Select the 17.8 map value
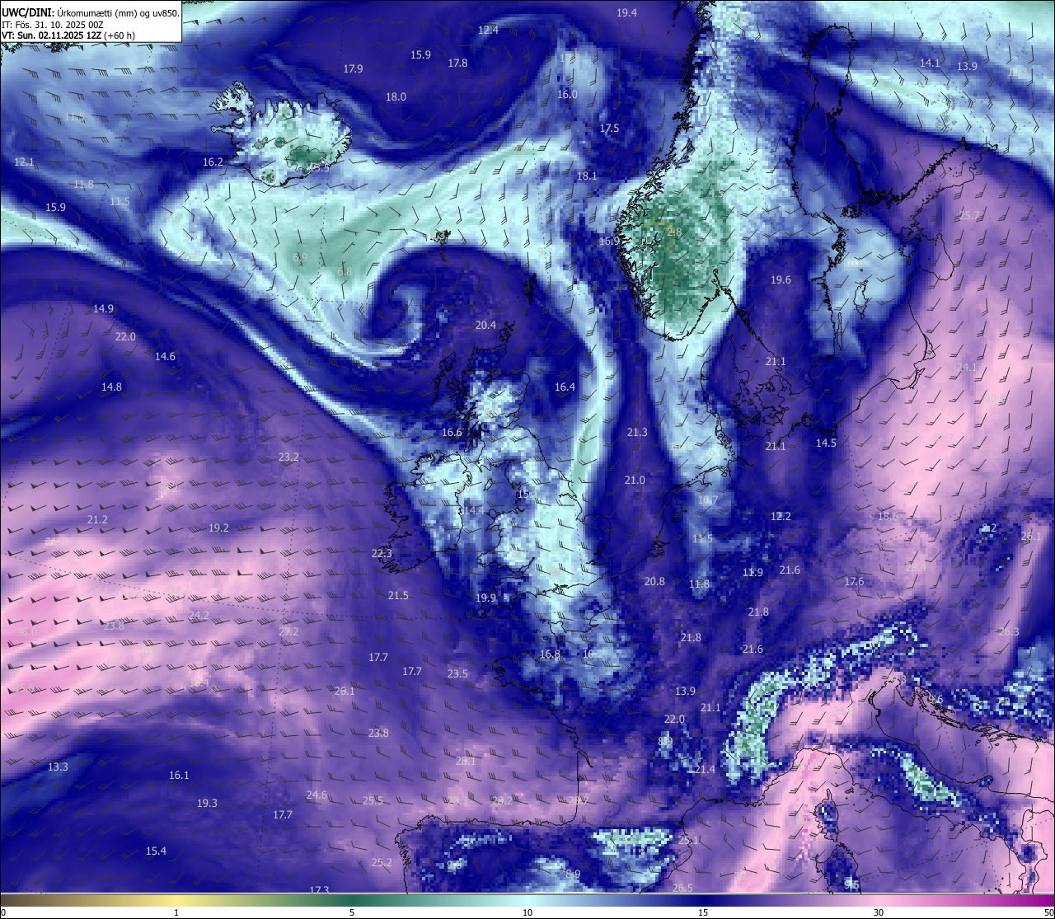The image size is (1055, 919). [457, 63]
